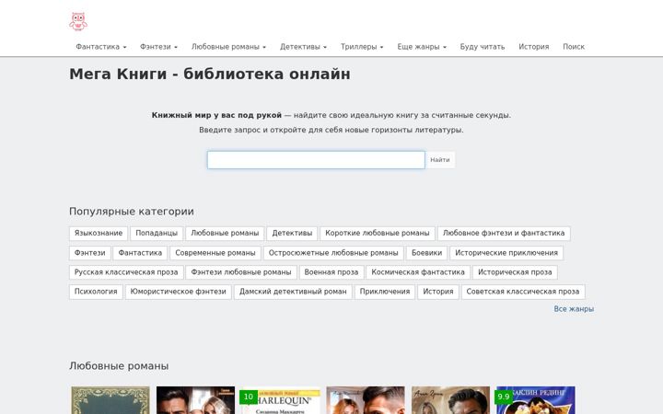Follow the Все жанры link
The image size is (663, 414).
[574, 309]
